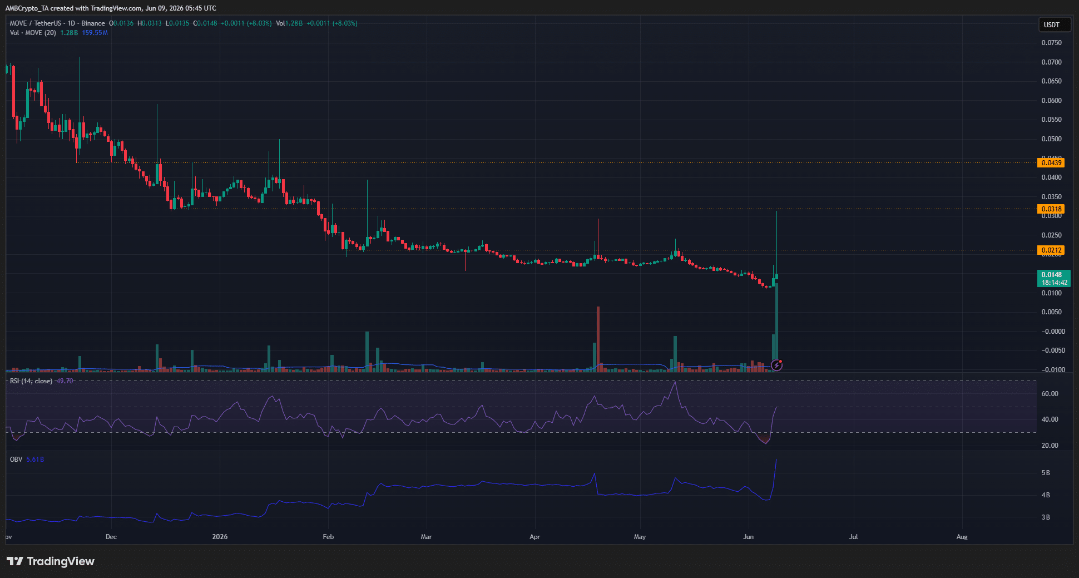Open the USDT currency selector

1055,24
